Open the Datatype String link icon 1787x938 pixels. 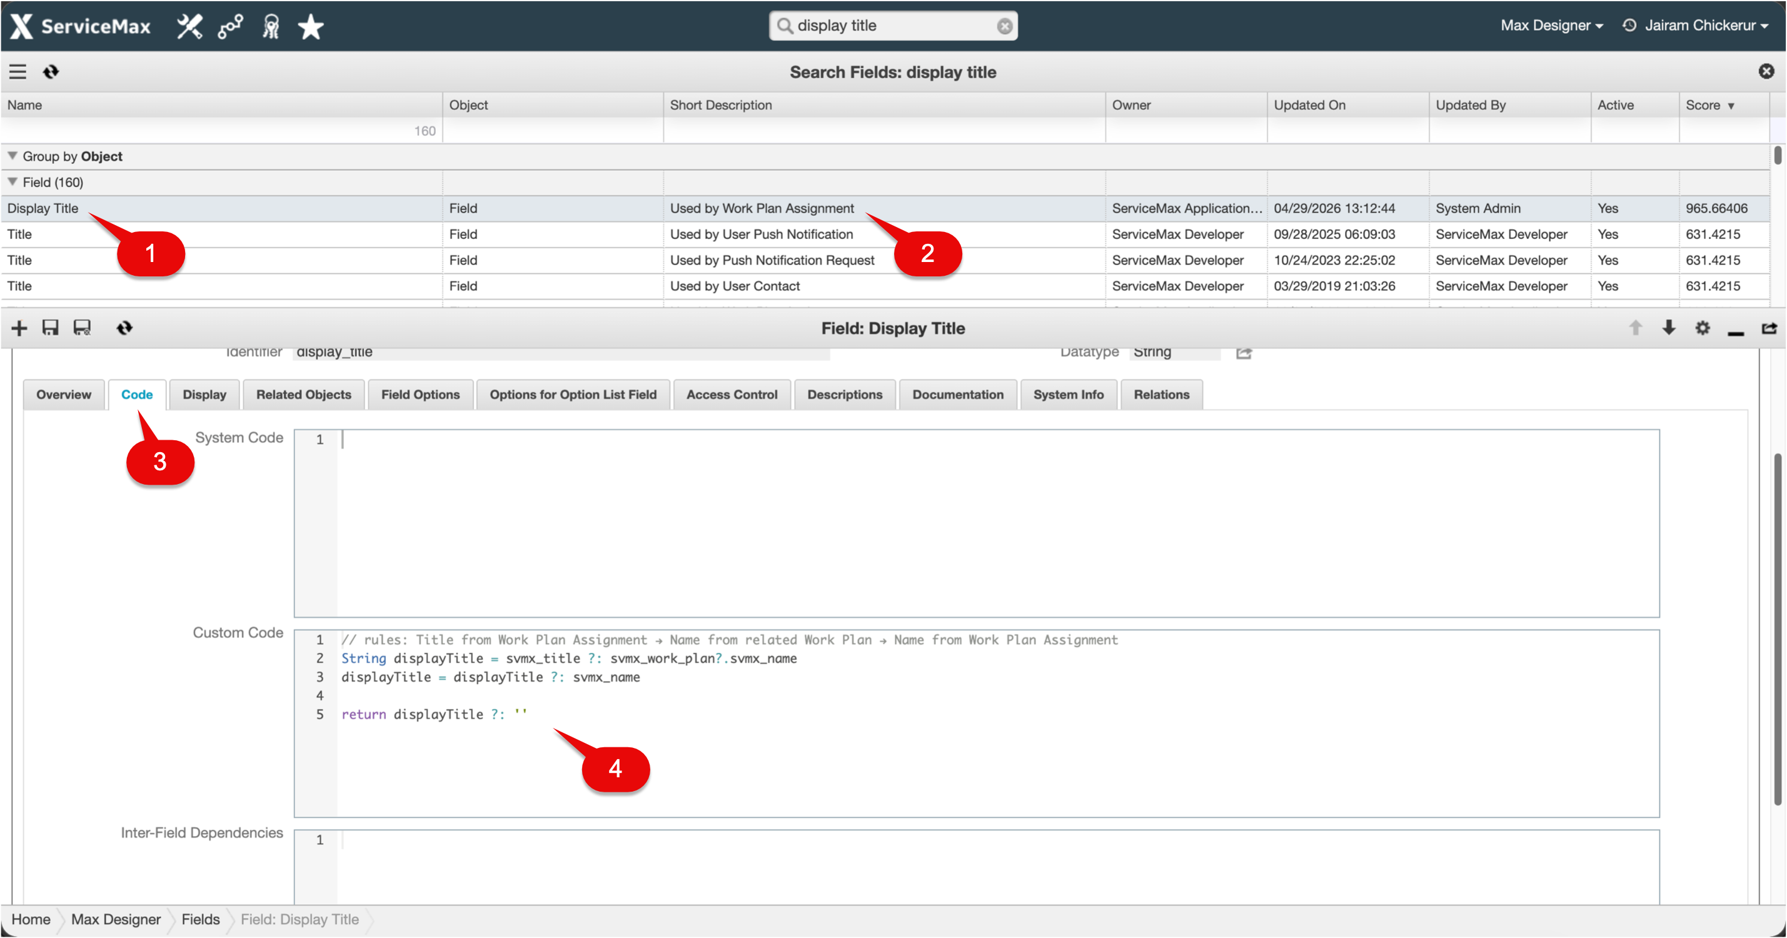[1244, 353]
